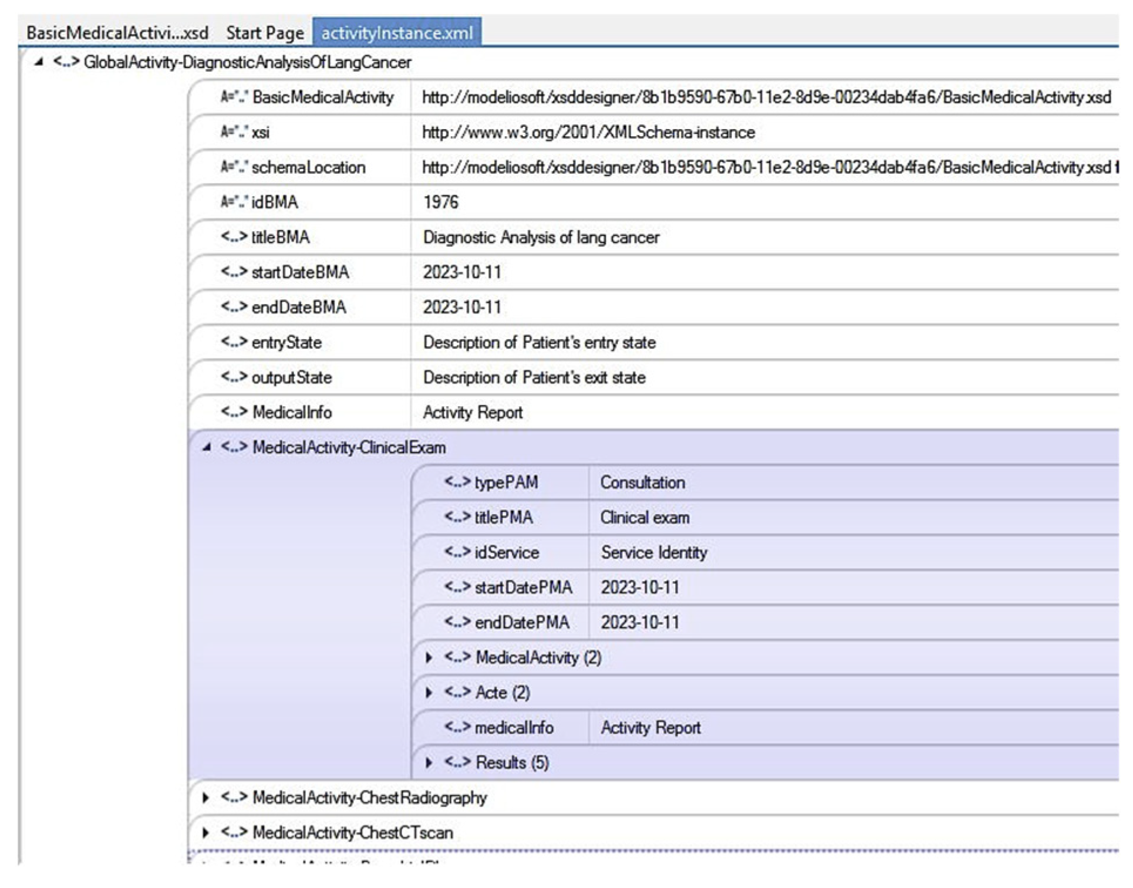1133x888 pixels.
Task: Expand the Results (5) node
Action: click(429, 762)
